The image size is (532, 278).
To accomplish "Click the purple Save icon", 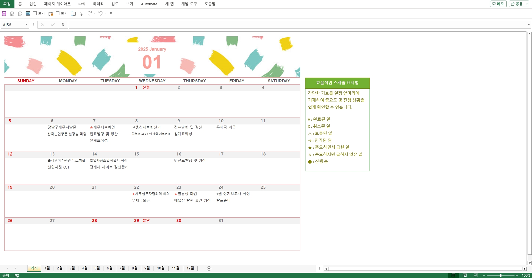I will pos(4,13).
